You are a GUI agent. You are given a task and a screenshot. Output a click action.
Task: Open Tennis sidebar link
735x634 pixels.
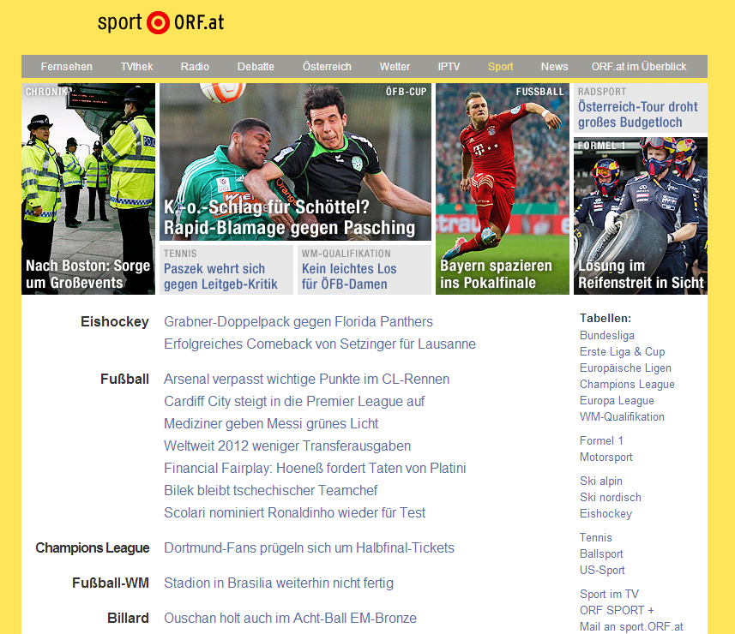(x=595, y=537)
